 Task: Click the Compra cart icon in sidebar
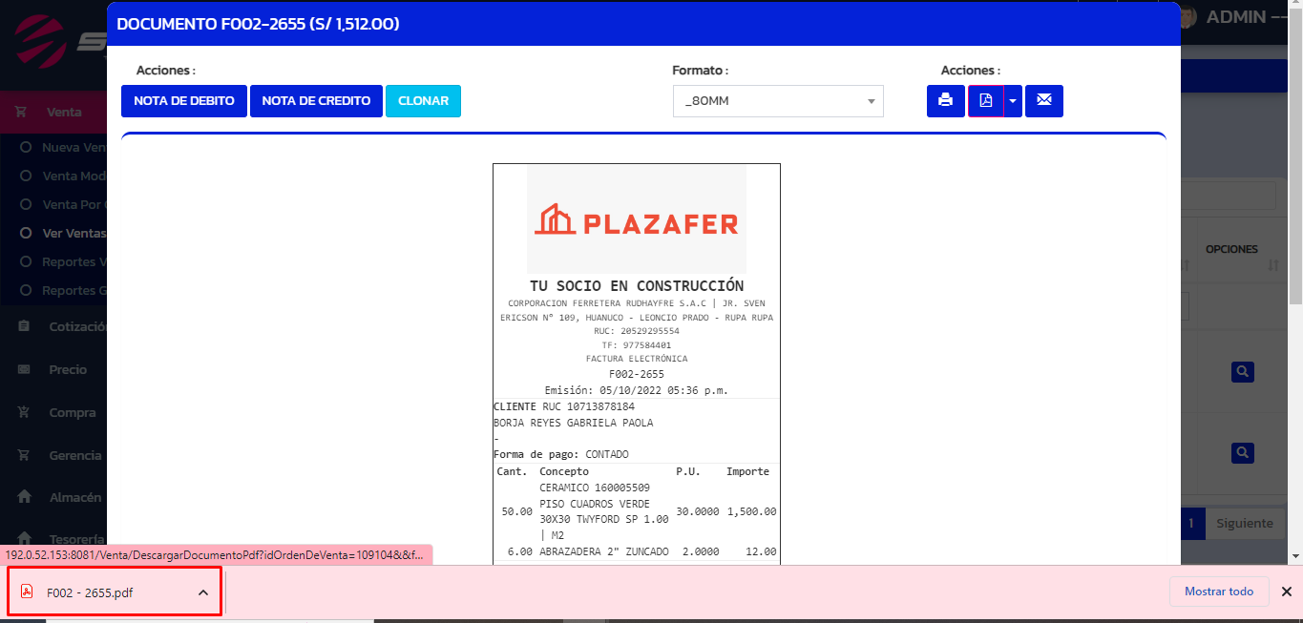pyautogui.click(x=25, y=412)
